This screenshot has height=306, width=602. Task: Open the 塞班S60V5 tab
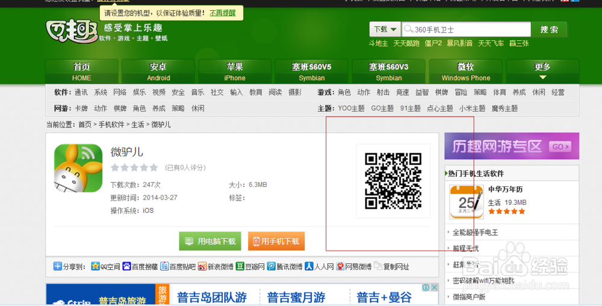coord(311,72)
